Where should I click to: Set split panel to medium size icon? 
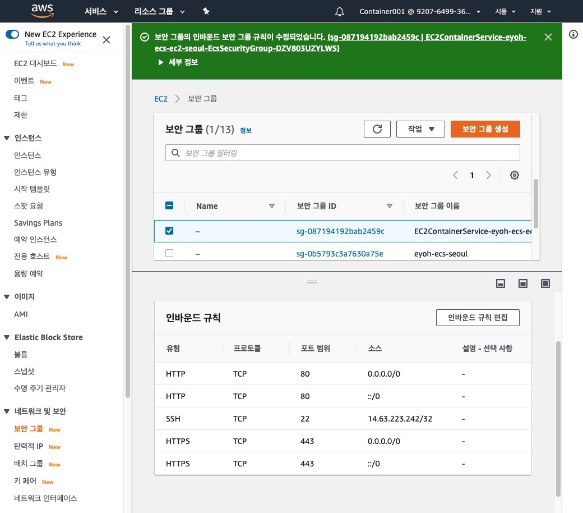(x=523, y=283)
